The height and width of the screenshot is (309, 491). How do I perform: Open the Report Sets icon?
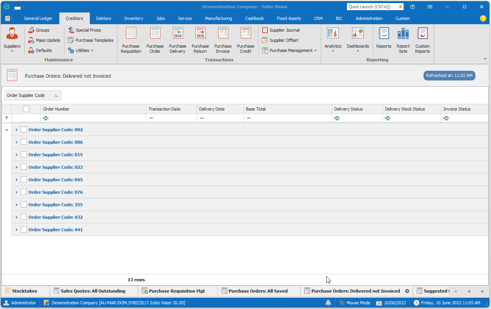click(x=403, y=40)
